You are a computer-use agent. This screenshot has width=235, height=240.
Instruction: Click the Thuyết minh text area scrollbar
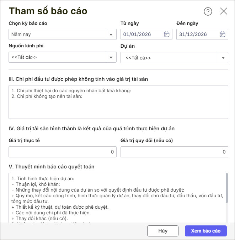pos(226,189)
